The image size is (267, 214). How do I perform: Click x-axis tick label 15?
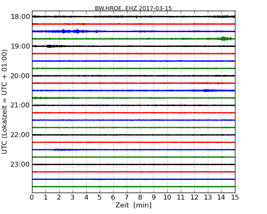coord(235,197)
